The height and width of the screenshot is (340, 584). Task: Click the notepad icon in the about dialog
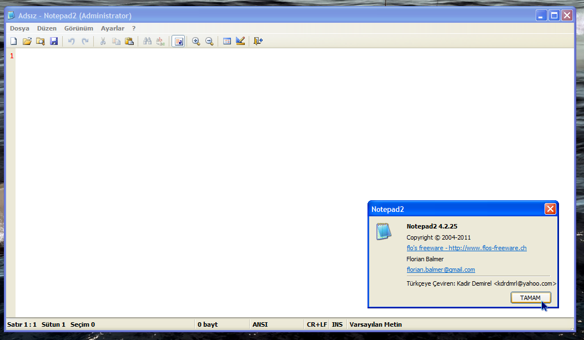pyautogui.click(x=384, y=231)
